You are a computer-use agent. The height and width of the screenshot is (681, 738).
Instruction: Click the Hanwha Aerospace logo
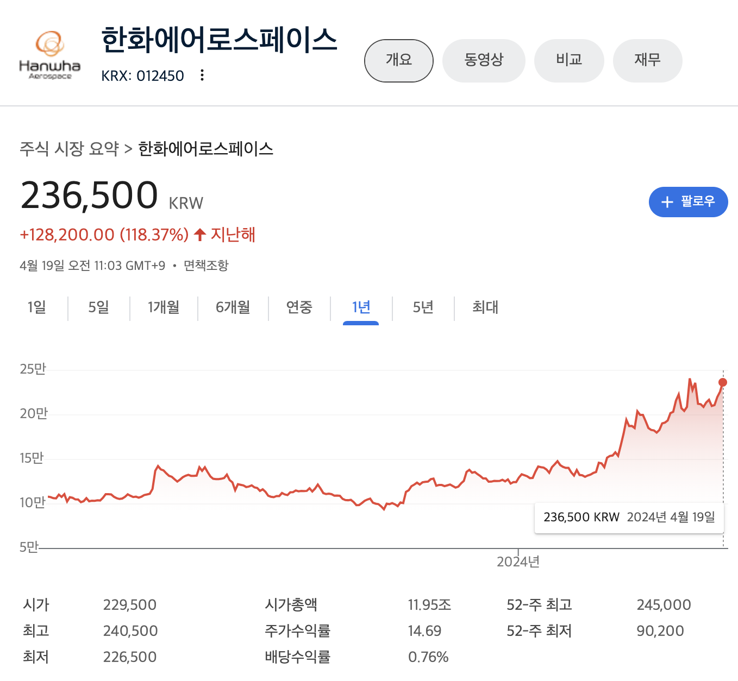coord(49,55)
